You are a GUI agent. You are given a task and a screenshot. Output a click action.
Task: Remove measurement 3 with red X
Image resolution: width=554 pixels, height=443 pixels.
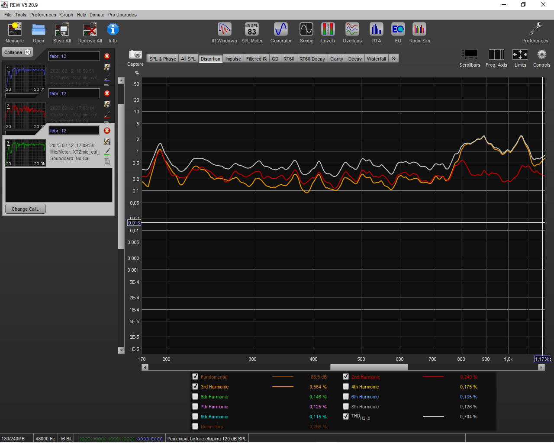coord(107,131)
